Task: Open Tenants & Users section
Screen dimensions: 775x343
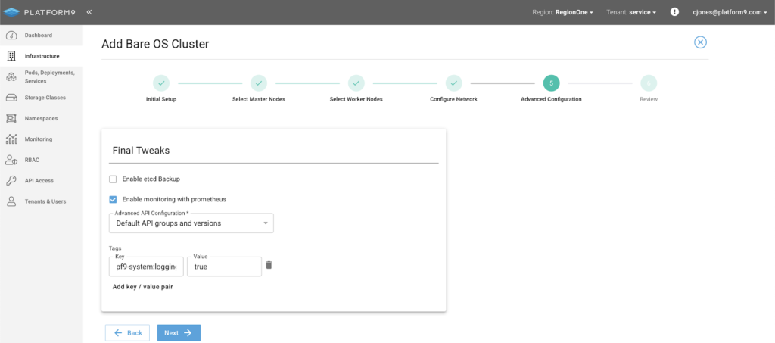Action: (x=45, y=201)
